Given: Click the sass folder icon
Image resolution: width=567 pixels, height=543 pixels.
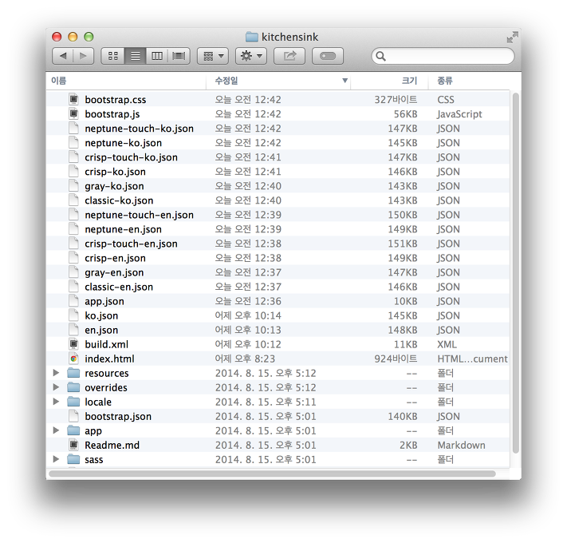Looking at the screenshot, I should pos(73,459).
